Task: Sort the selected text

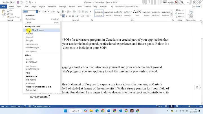Action: (x=87, y=12)
